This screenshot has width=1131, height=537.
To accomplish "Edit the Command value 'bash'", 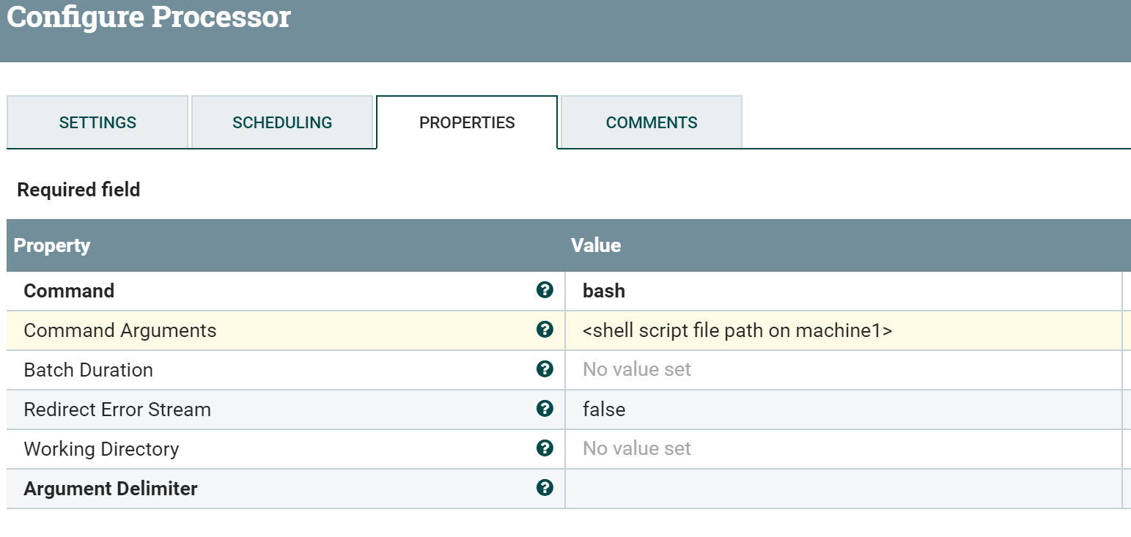I will coord(604,291).
